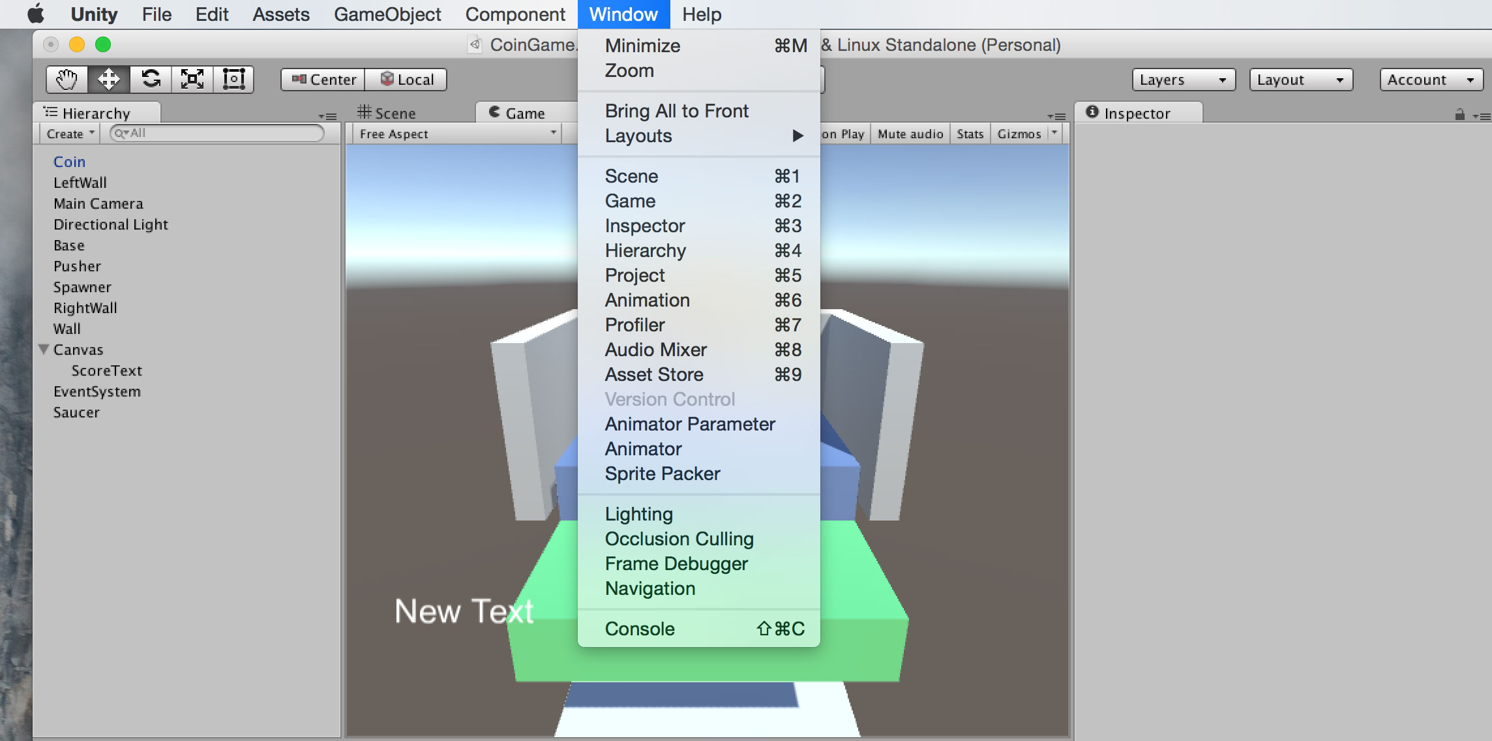Choose Bring All to Front
This screenshot has width=1492, height=741.
pyautogui.click(x=698, y=111)
